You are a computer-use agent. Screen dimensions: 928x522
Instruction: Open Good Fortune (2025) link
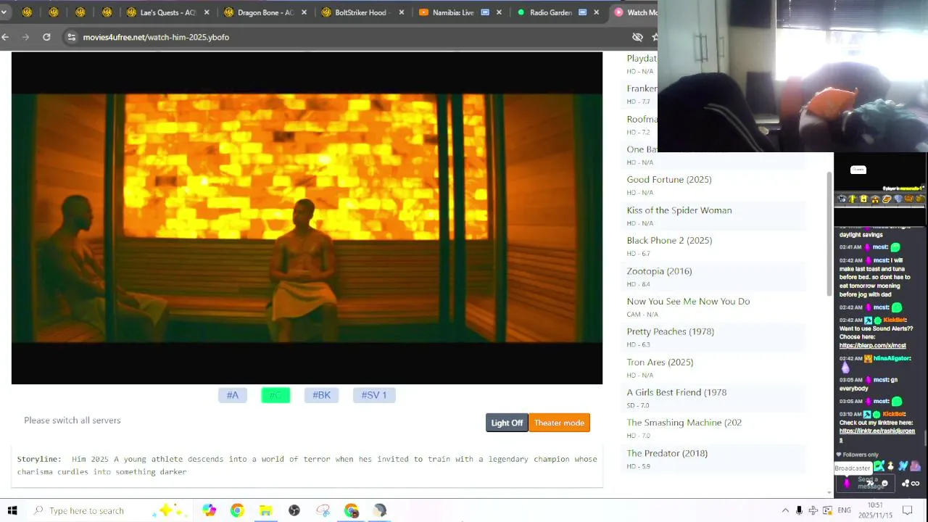(669, 180)
